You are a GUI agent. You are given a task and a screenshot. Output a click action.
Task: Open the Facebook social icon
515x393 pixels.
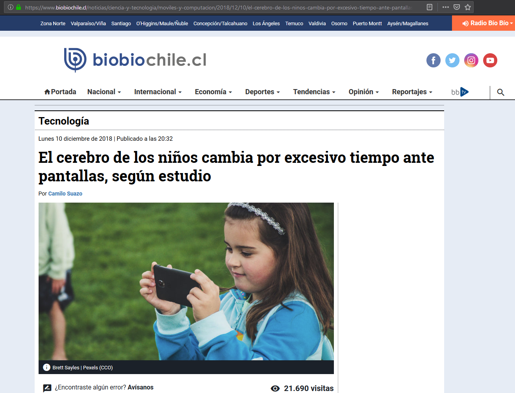pyautogui.click(x=433, y=60)
